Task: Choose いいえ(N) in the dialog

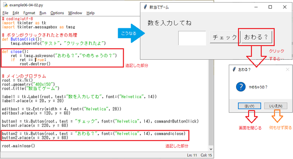Action: point(276,106)
